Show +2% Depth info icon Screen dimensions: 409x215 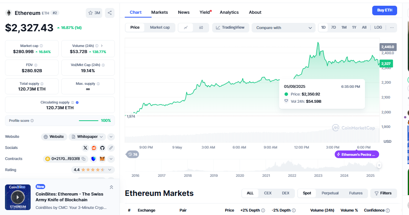point(263,210)
